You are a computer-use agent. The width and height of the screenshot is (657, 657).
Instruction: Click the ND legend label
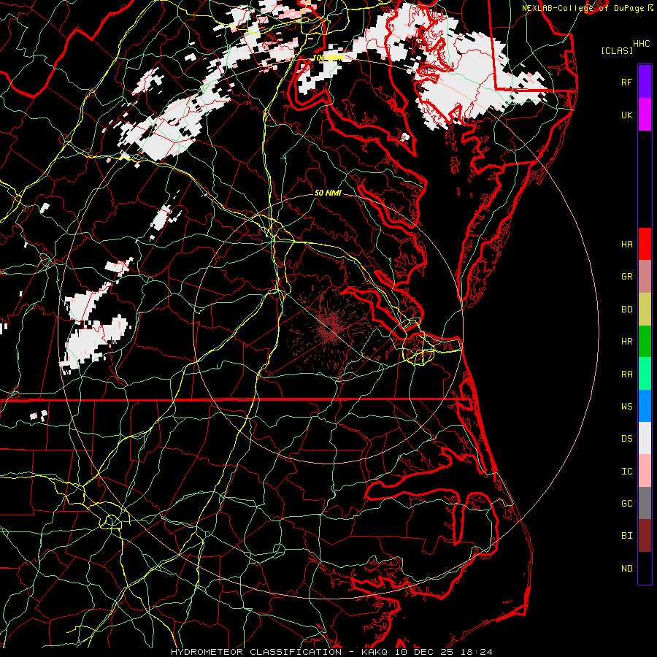626,568
